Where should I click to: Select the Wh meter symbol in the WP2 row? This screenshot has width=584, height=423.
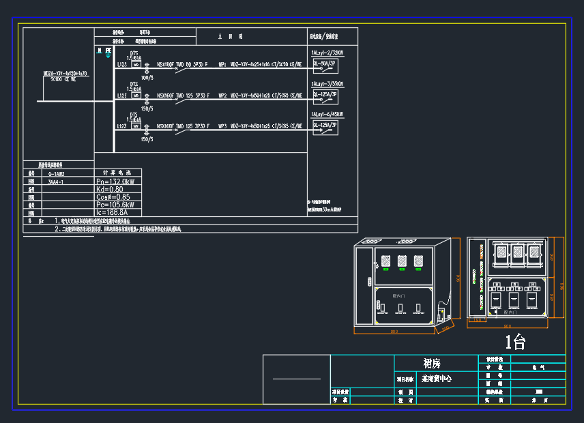(x=136, y=96)
